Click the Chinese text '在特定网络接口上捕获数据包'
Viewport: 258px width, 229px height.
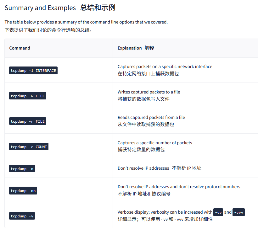pyautogui.click(x=148, y=74)
